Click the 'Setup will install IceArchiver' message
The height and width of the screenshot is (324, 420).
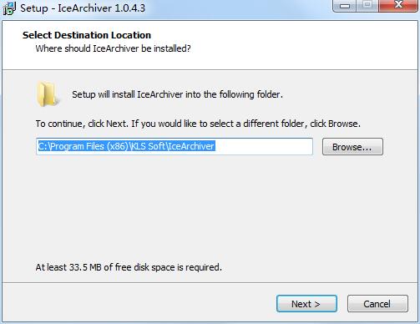[177, 94]
